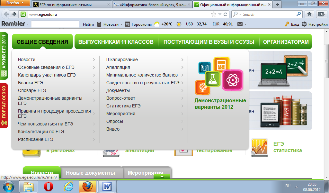Open Windows Explorer from the taskbar
329x193 pixels.
29,187
